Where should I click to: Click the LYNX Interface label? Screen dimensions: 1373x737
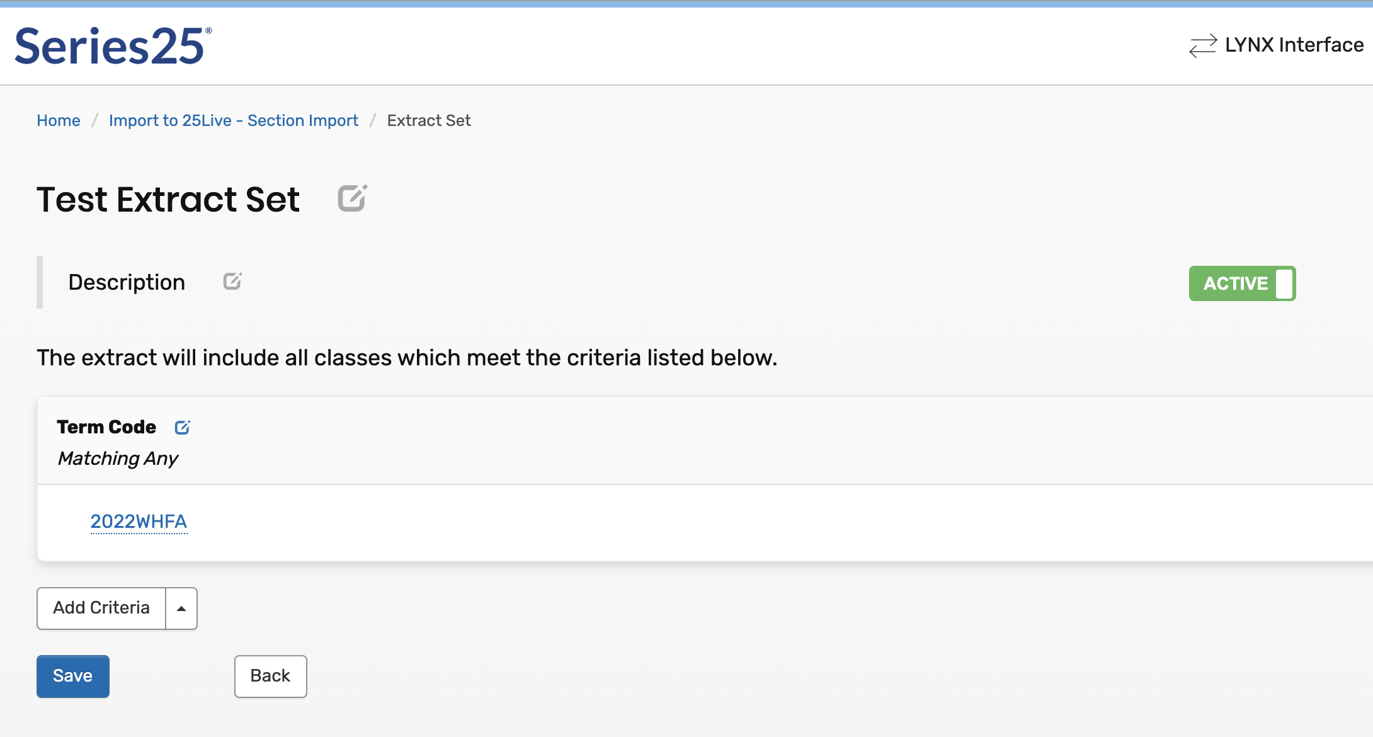[x=1294, y=45]
